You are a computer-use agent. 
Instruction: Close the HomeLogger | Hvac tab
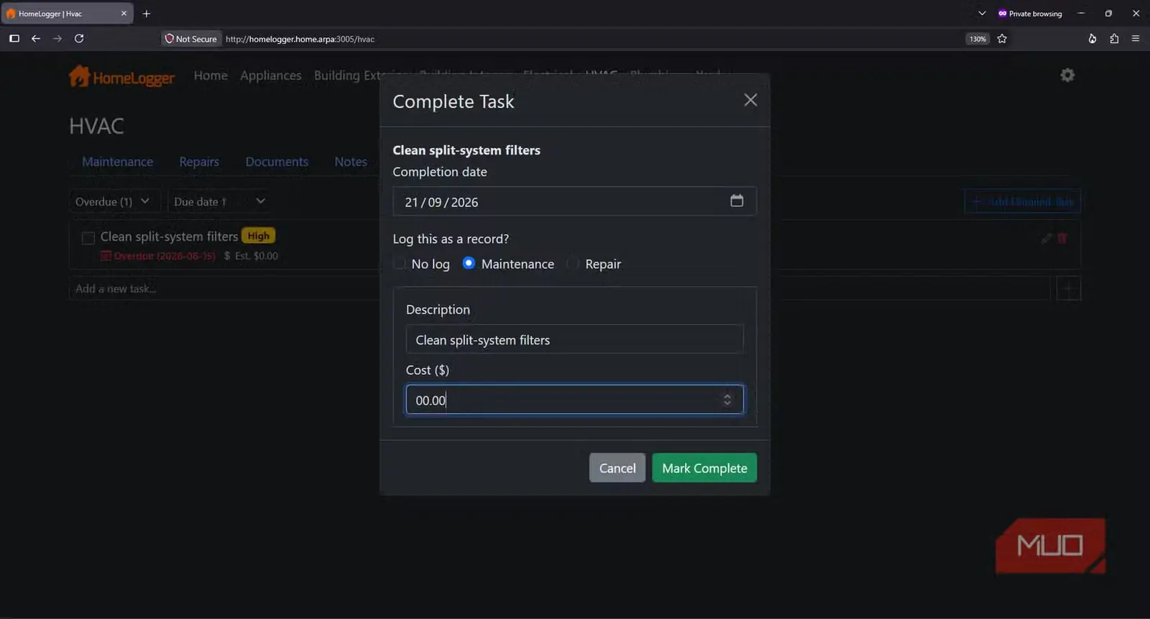(x=124, y=13)
